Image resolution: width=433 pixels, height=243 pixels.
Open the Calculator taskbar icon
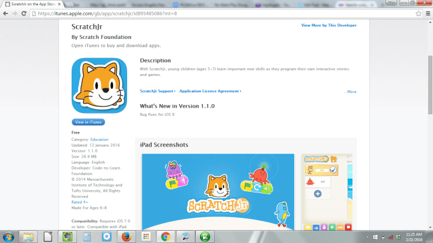point(86,237)
